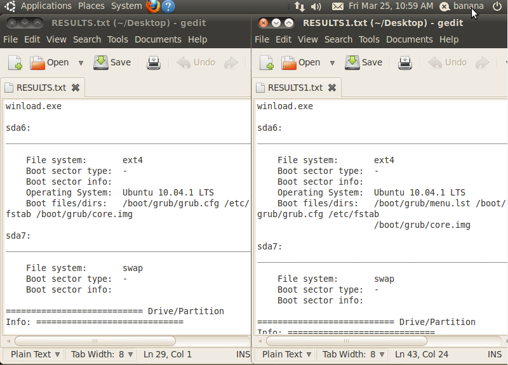The image size is (508, 365).
Task: Open File menu in RESULTS.txt window
Action: pos(10,39)
